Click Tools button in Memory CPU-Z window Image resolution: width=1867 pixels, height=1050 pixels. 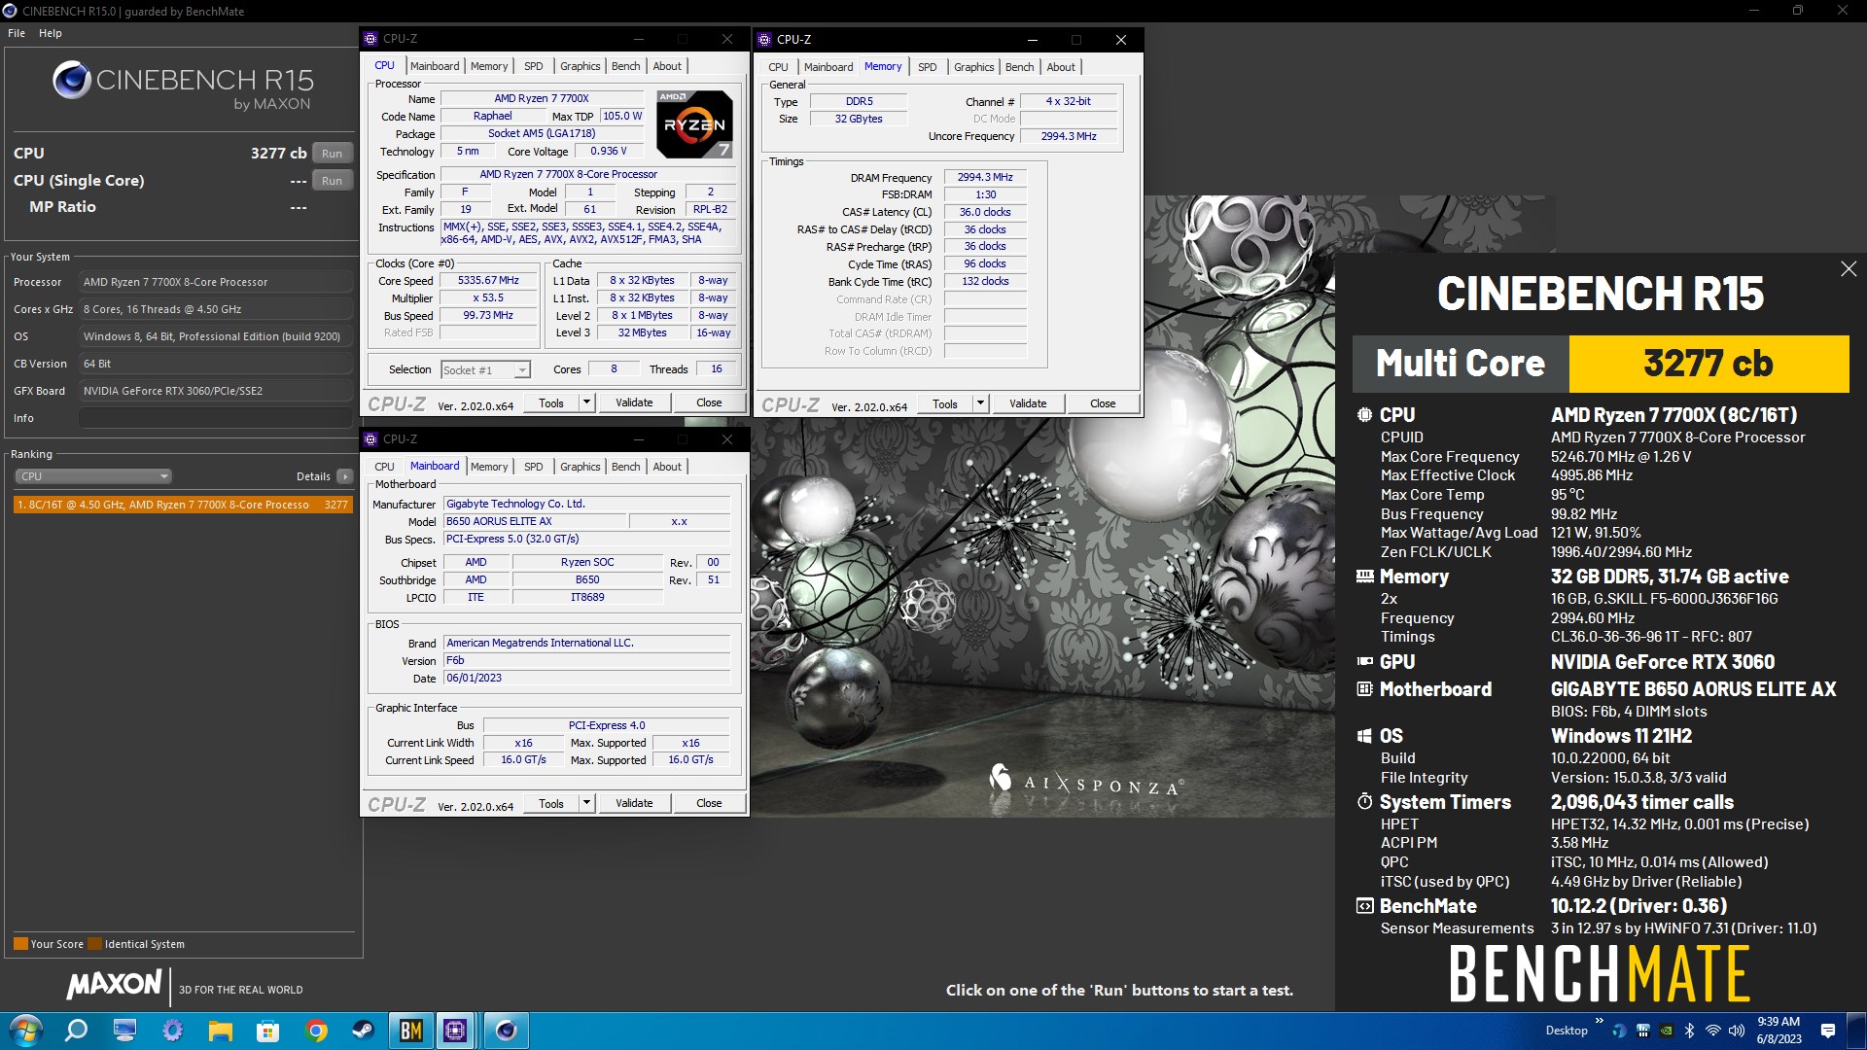945,403
